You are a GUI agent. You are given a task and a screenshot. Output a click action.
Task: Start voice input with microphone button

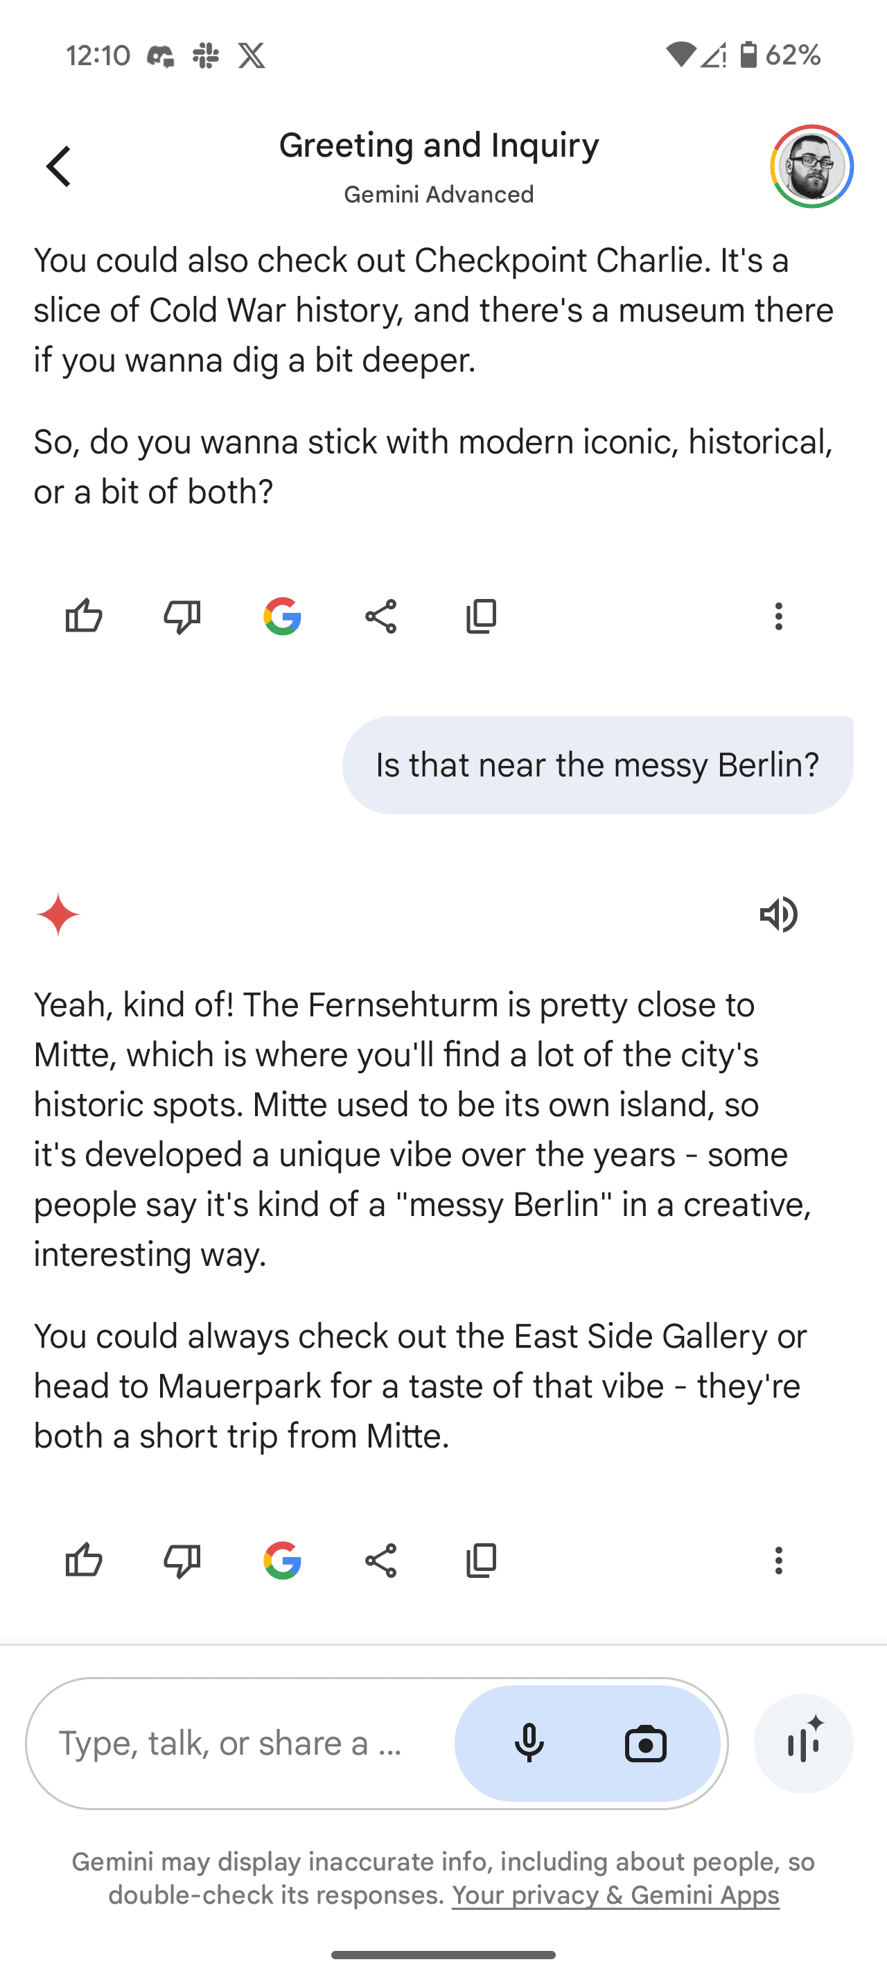click(x=529, y=1744)
